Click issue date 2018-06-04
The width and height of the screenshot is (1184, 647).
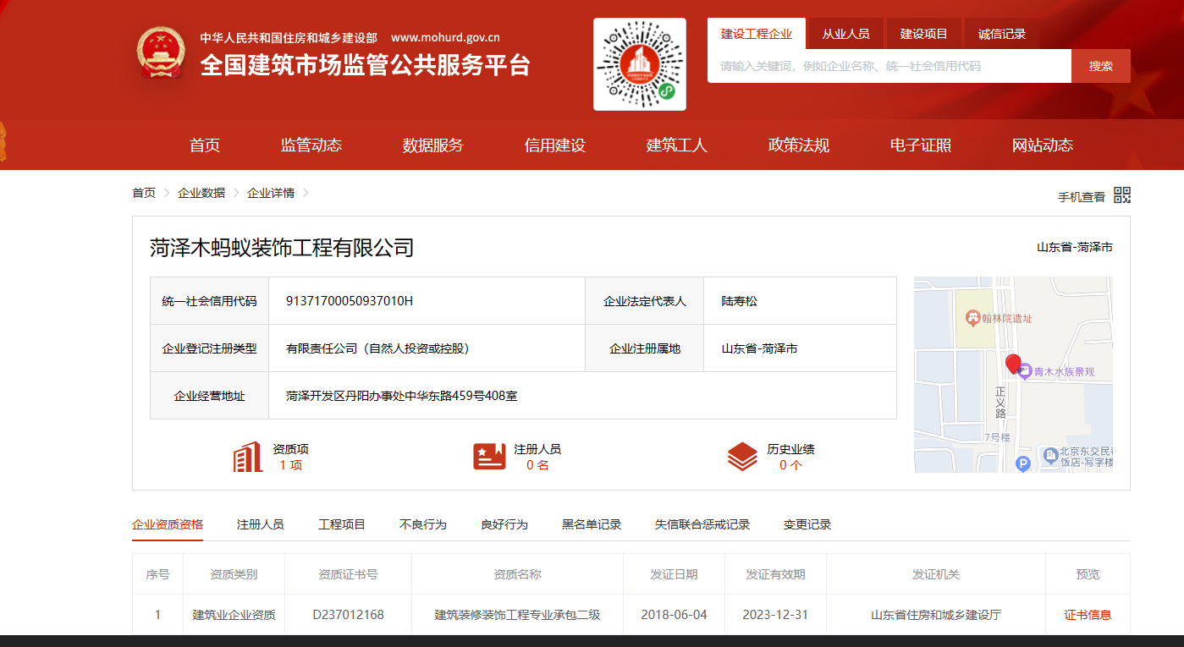(x=674, y=615)
